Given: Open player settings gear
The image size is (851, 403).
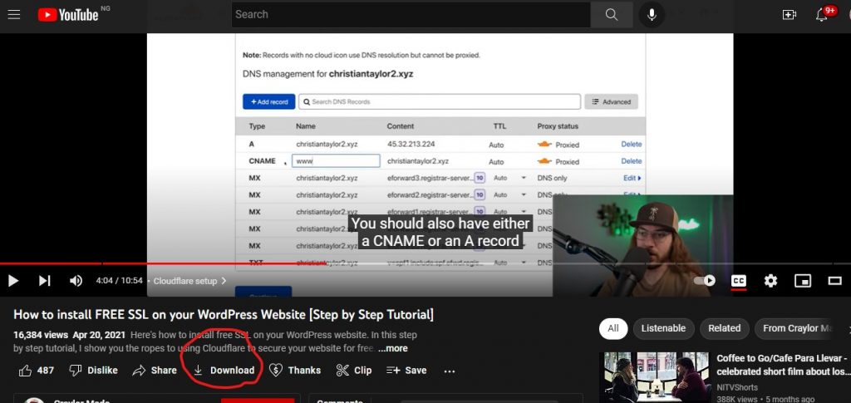Looking at the screenshot, I should pos(770,280).
